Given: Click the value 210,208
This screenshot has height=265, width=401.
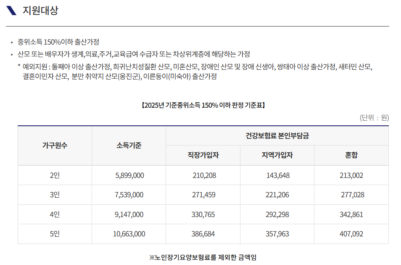Looking at the screenshot, I should pyautogui.click(x=204, y=175).
